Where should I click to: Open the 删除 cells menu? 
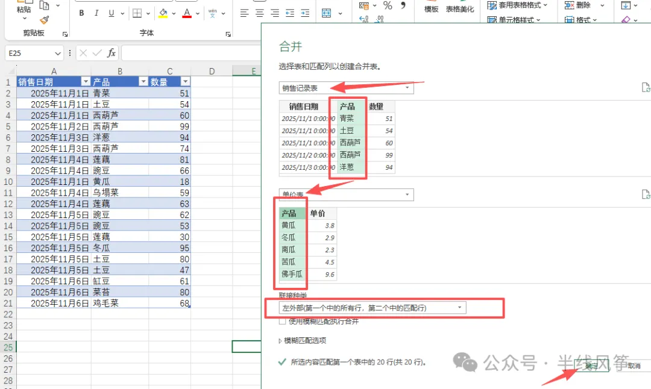[585, 5]
